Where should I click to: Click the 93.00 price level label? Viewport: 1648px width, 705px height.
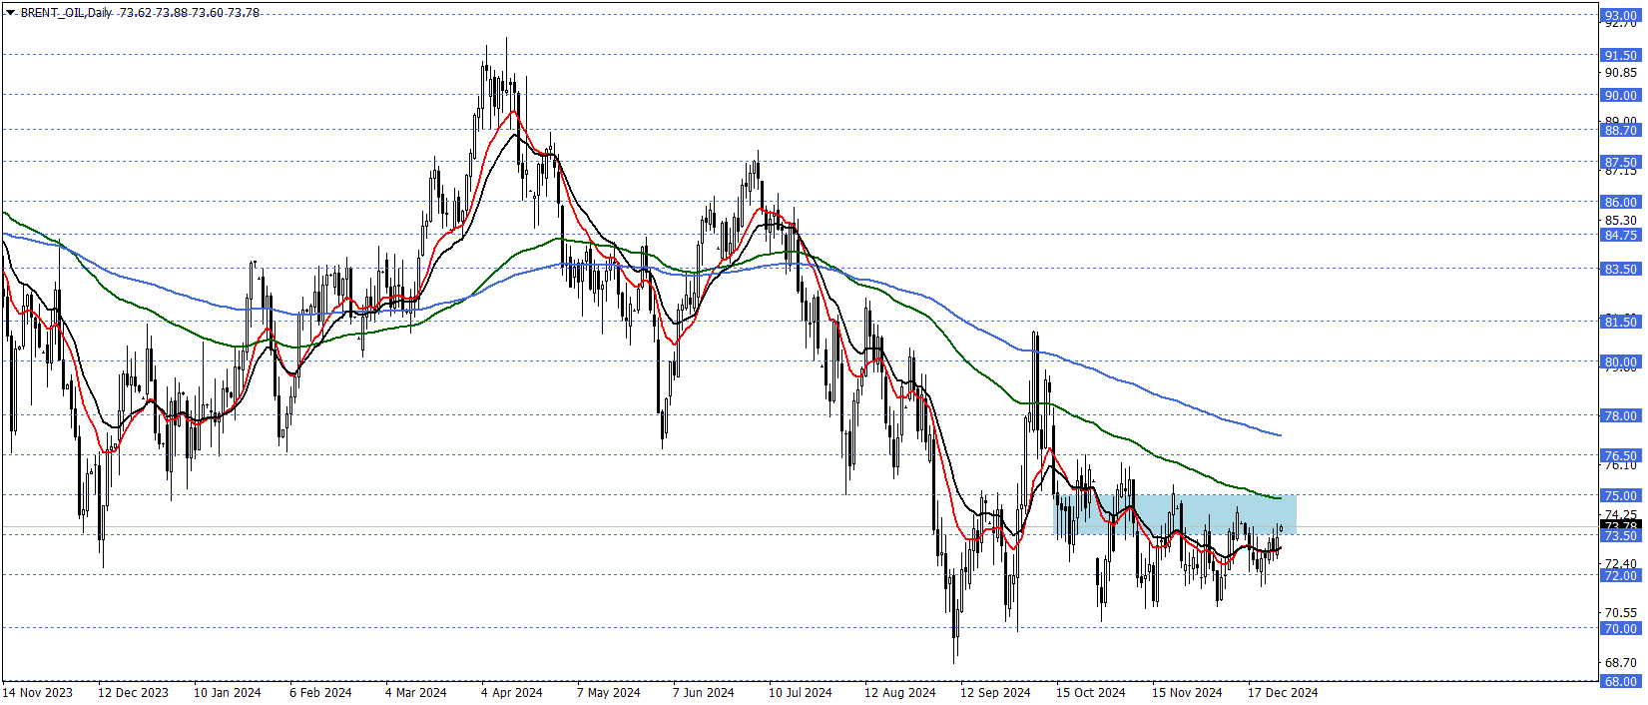[x=1621, y=15]
